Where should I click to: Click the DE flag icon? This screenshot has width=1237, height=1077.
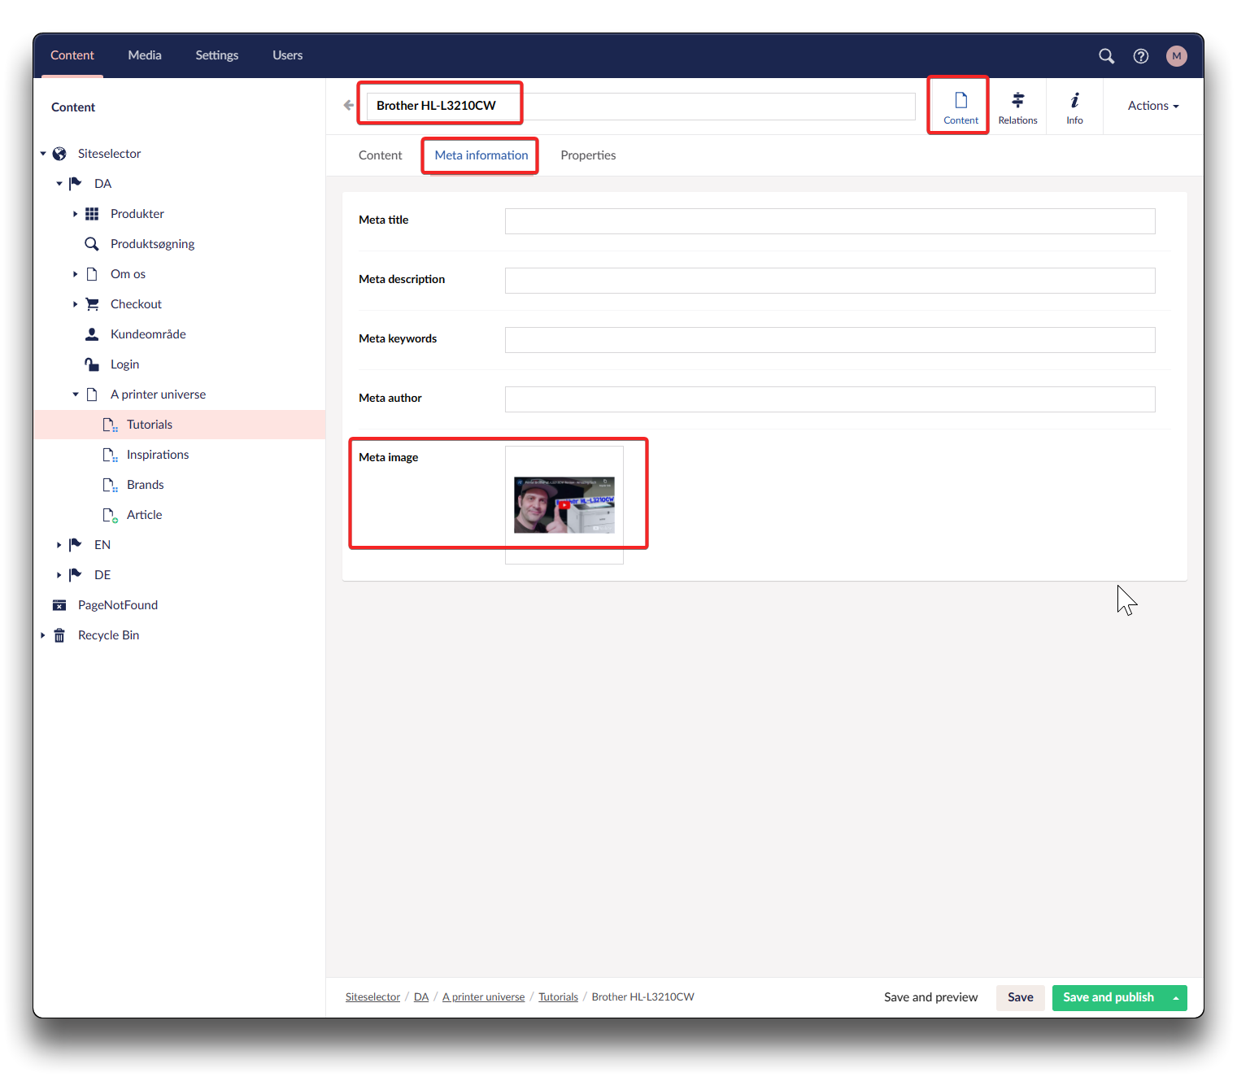click(76, 575)
